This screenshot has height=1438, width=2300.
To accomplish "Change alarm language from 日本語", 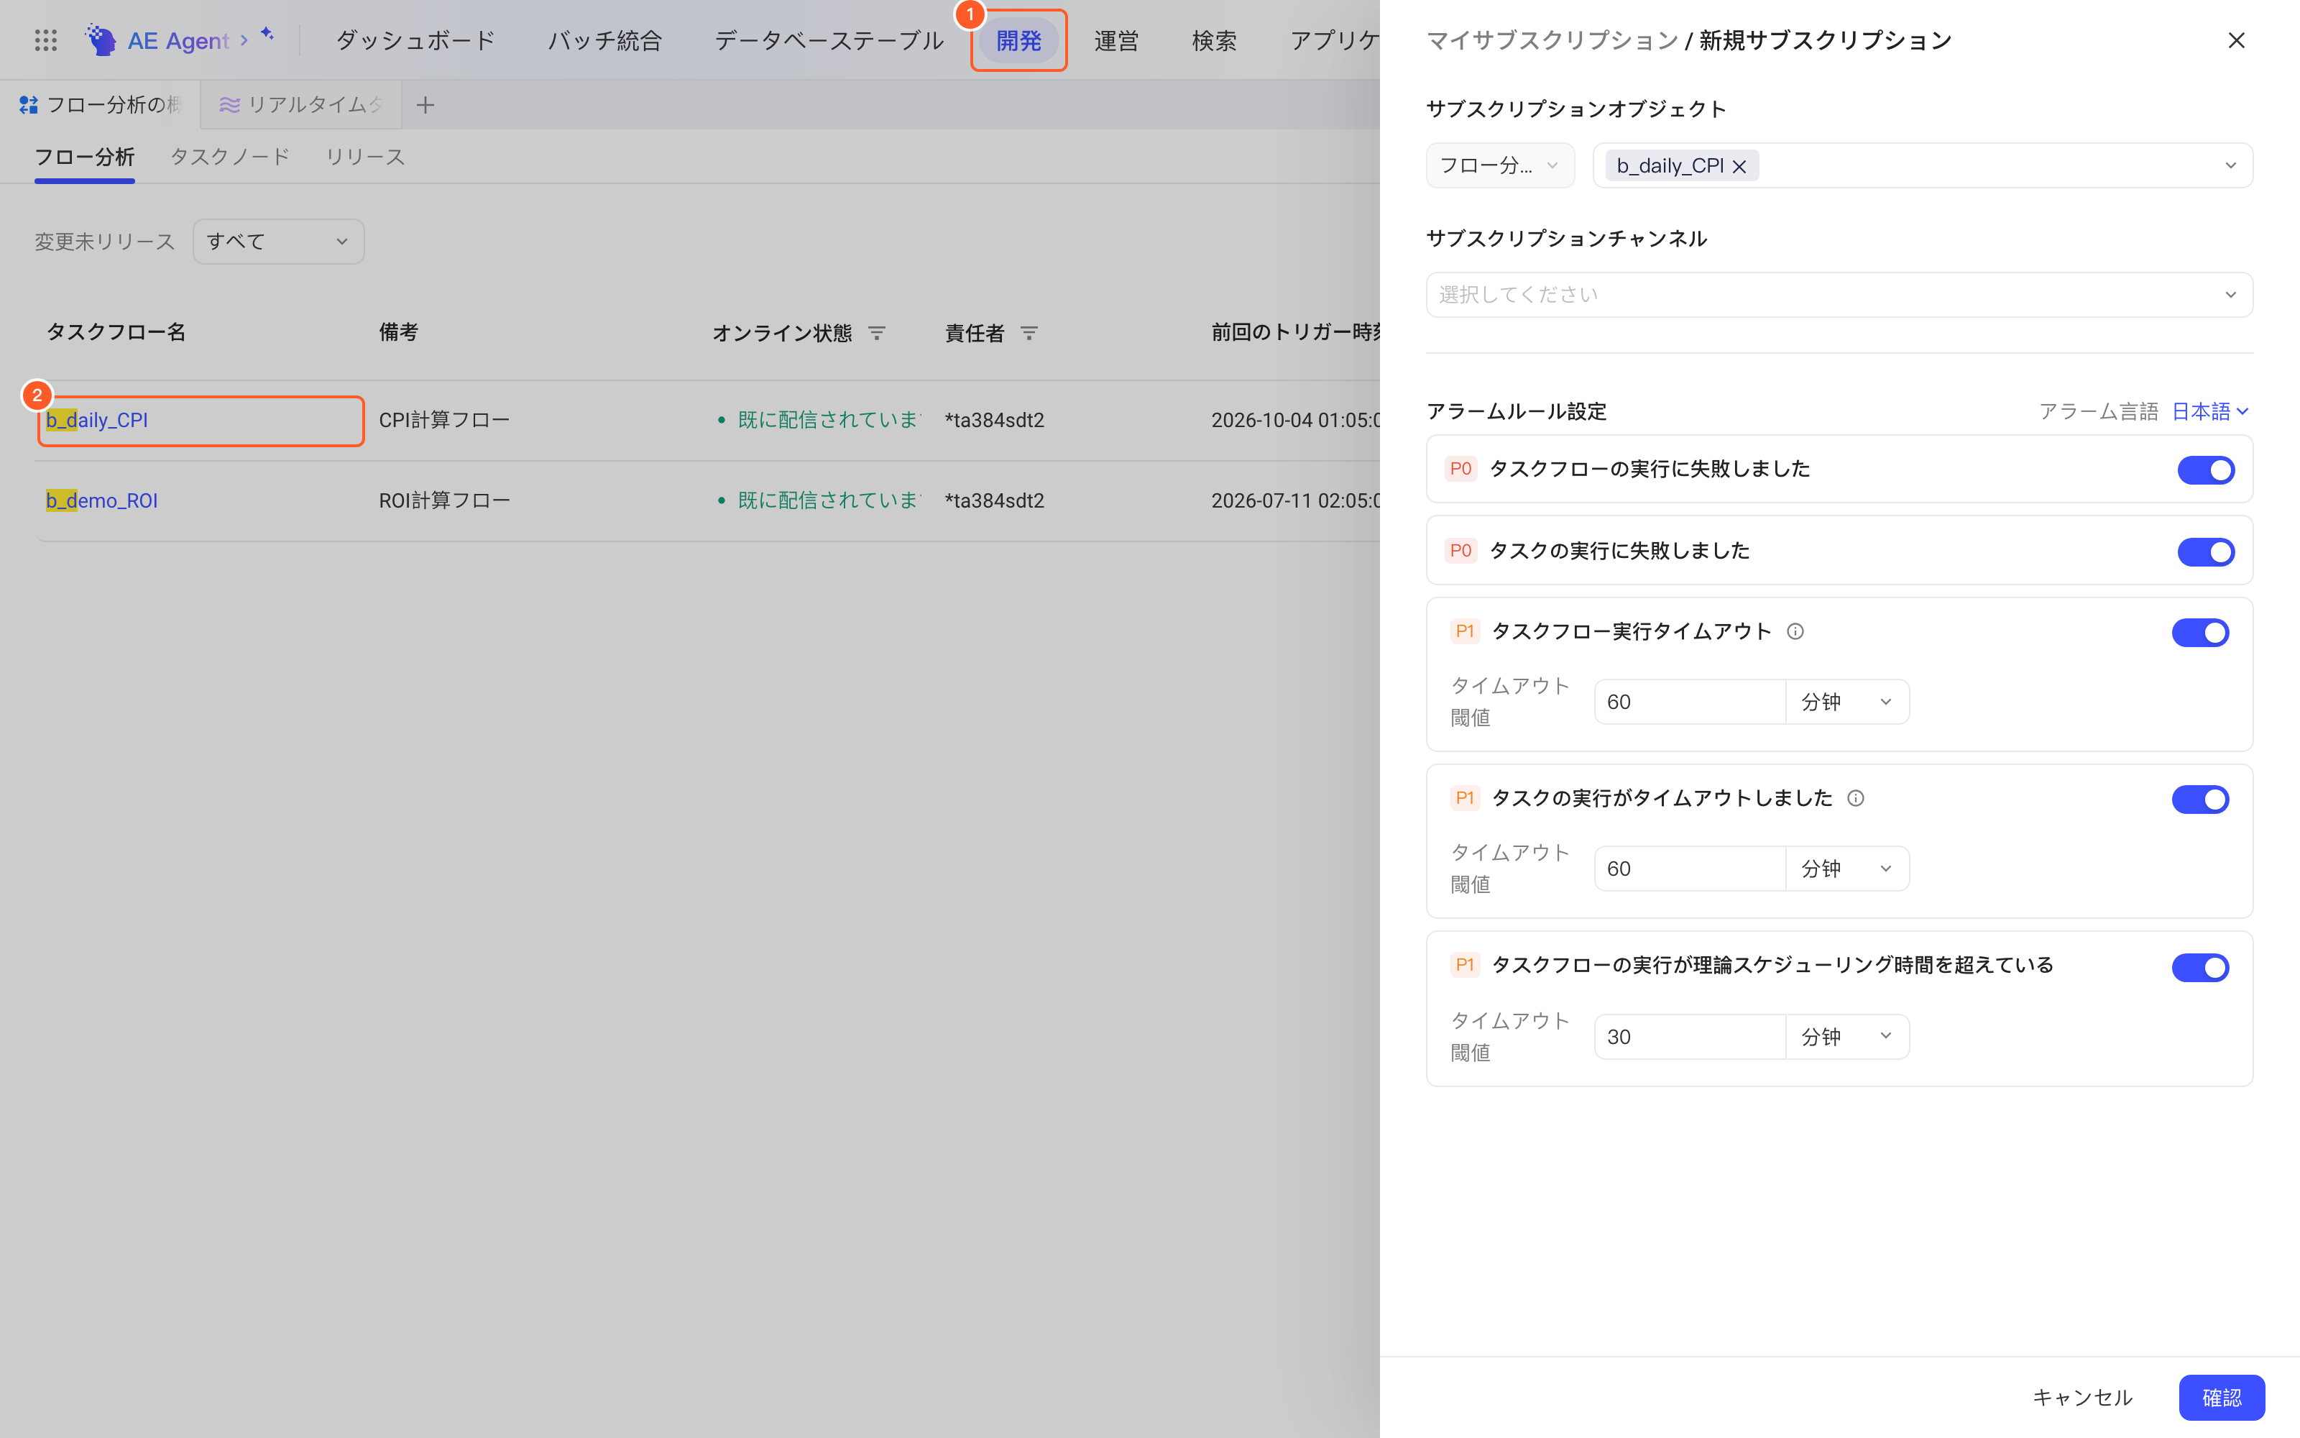I will [2209, 412].
